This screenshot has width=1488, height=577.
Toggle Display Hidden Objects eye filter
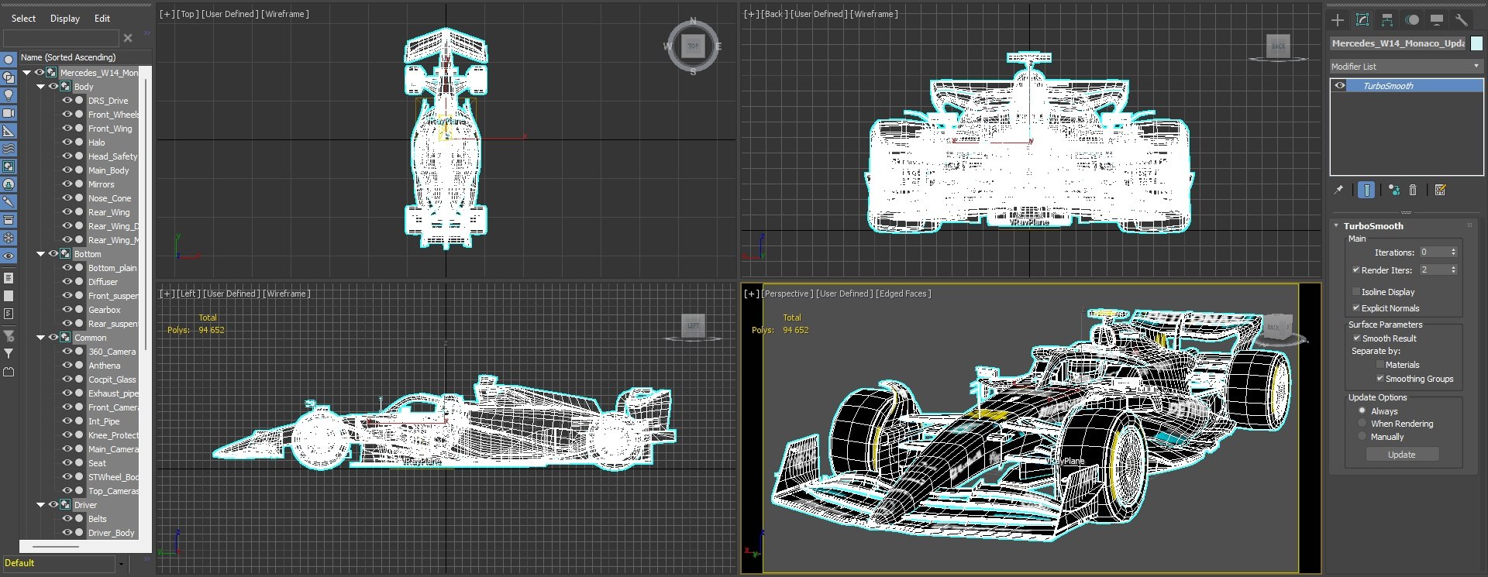[x=9, y=256]
